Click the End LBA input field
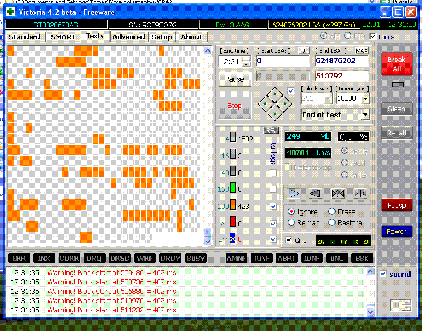Viewport: 422px width, 331px height. pos(342,61)
